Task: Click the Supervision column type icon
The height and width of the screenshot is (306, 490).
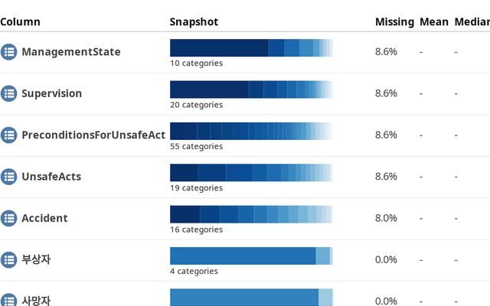Action: [8, 93]
